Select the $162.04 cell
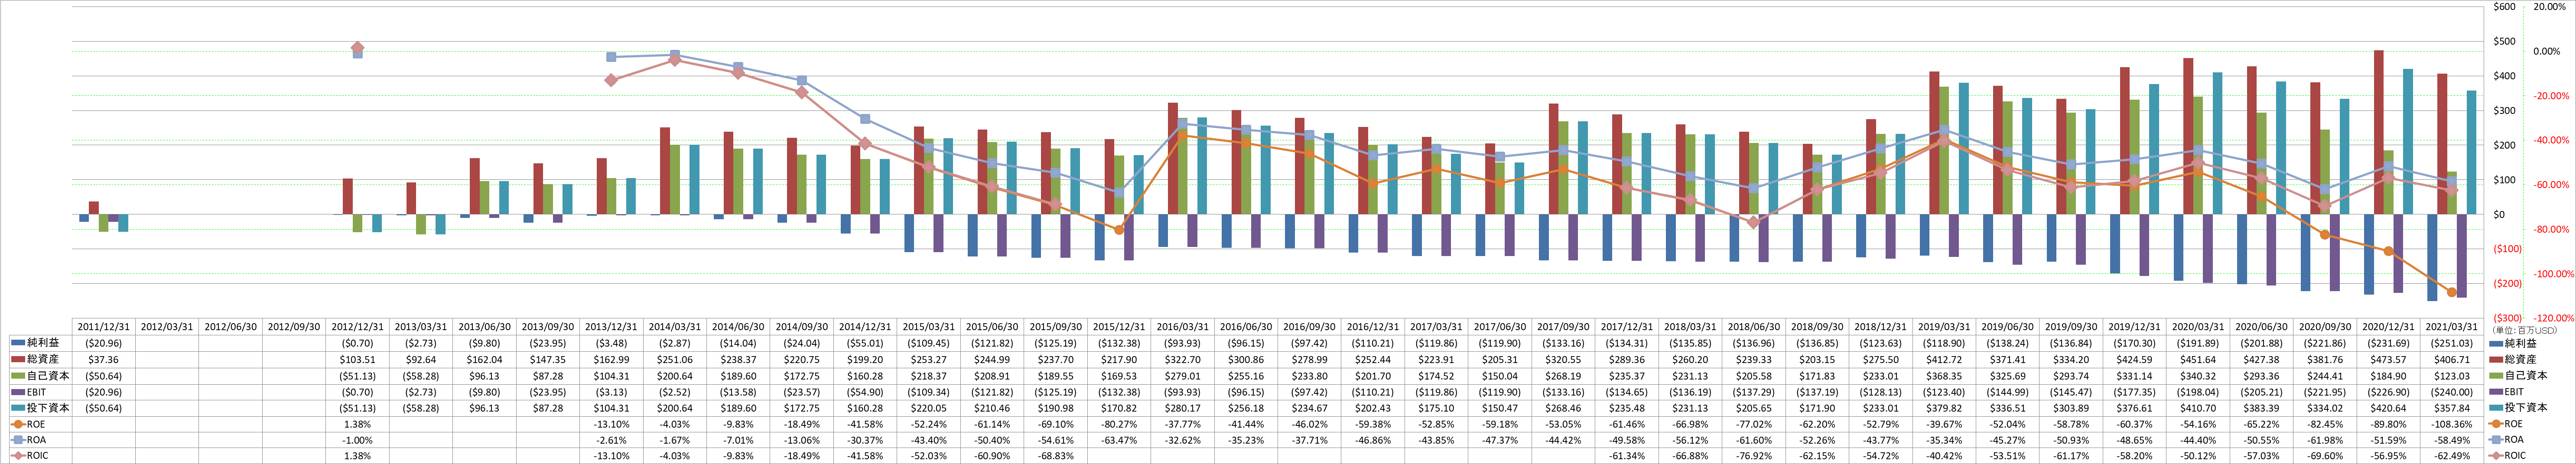The height and width of the screenshot is (464, 2576). pos(484,360)
